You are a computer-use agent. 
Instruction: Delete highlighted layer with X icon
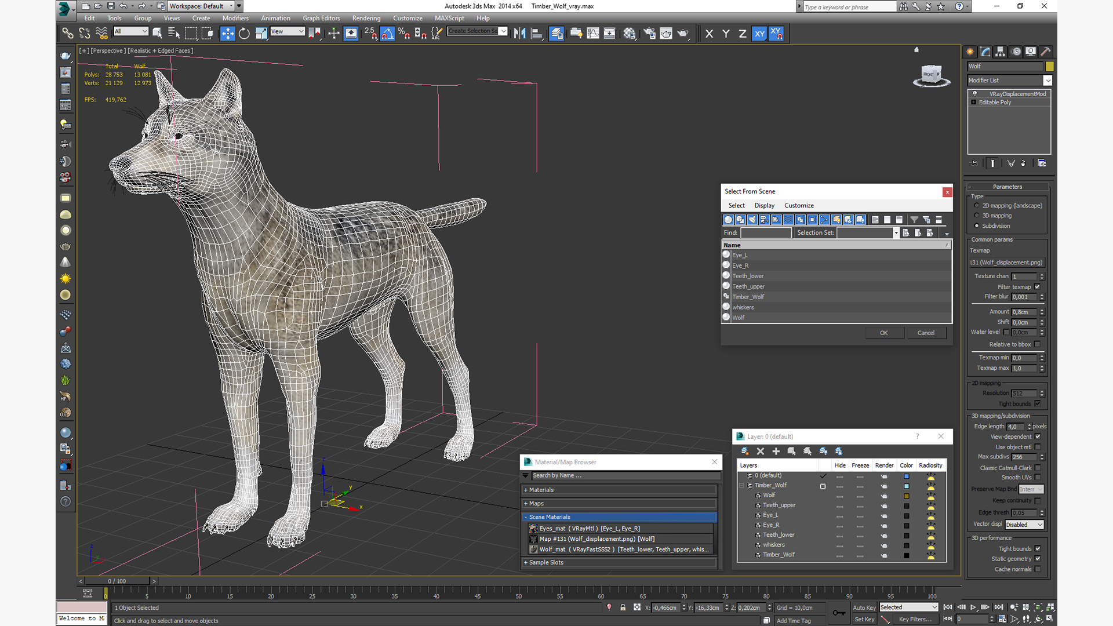761,451
